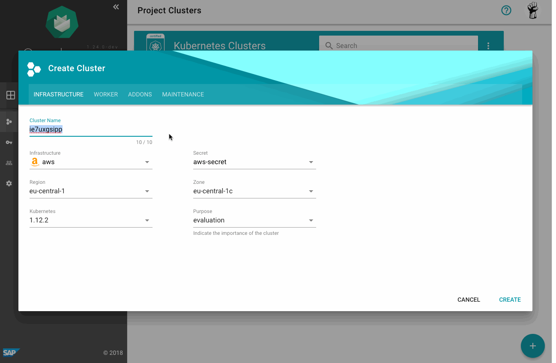Click the search magnifier icon
The height and width of the screenshot is (363, 556).
click(329, 45)
